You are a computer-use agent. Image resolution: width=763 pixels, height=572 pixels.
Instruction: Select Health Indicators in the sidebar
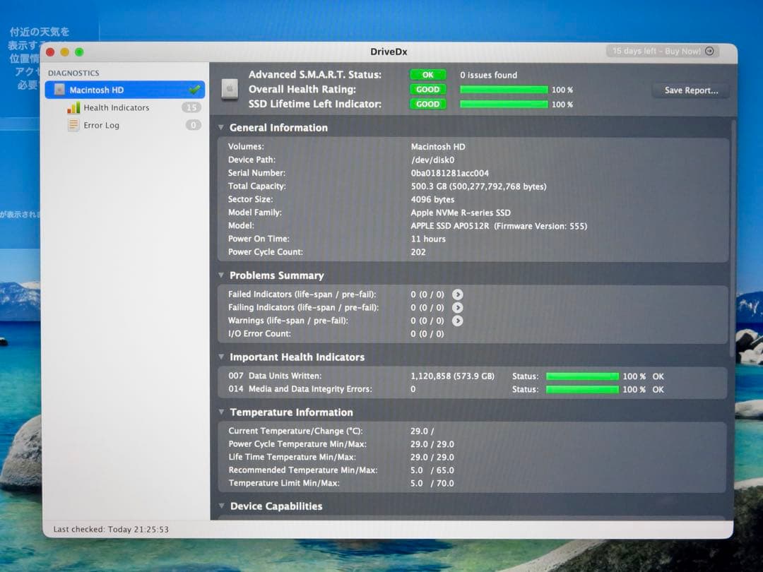pos(116,108)
